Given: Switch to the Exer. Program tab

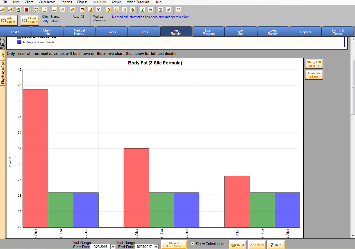Looking at the screenshot, I should point(208,32).
